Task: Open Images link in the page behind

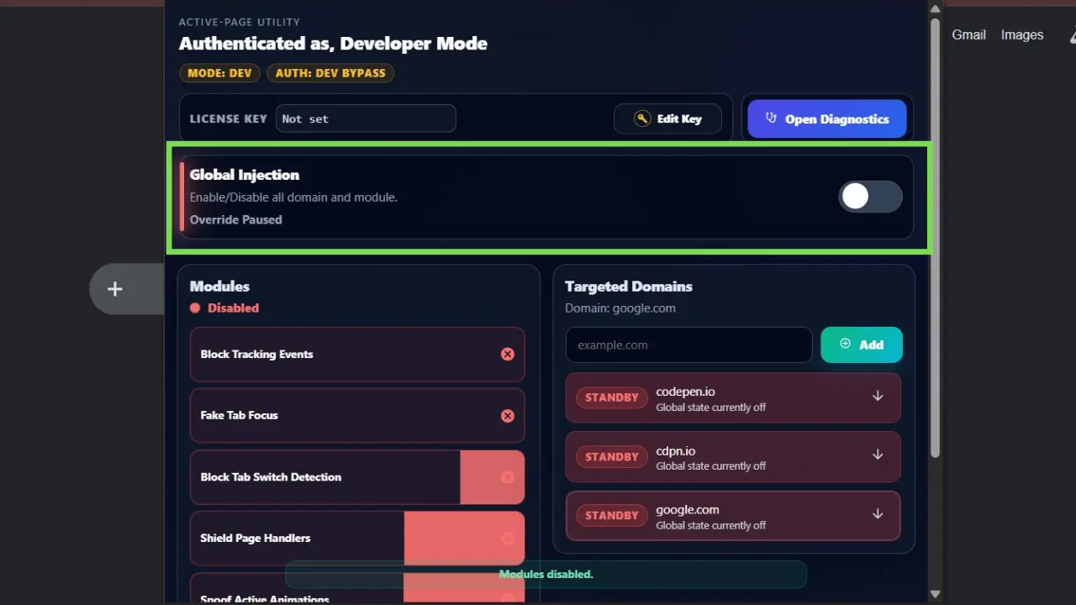Action: 1022,34
